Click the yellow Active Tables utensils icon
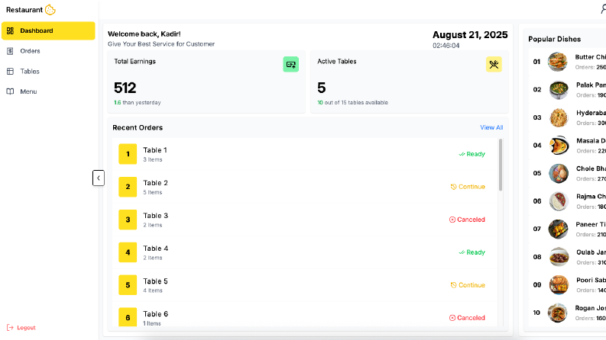606x340 pixels. 494,64
